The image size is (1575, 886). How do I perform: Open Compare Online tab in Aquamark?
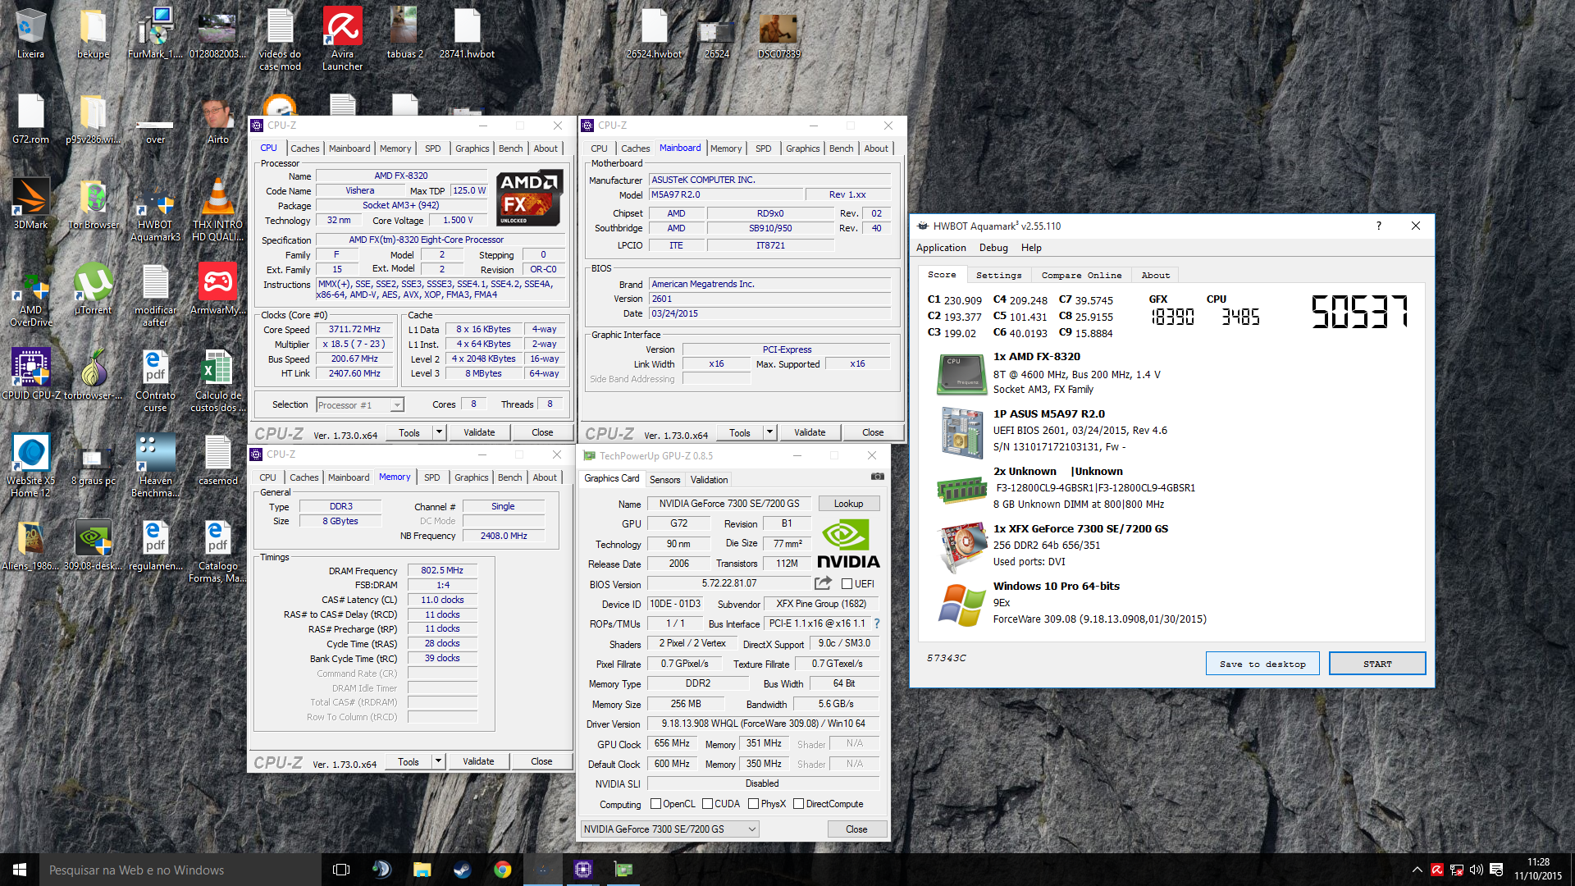pos(1081,276)
